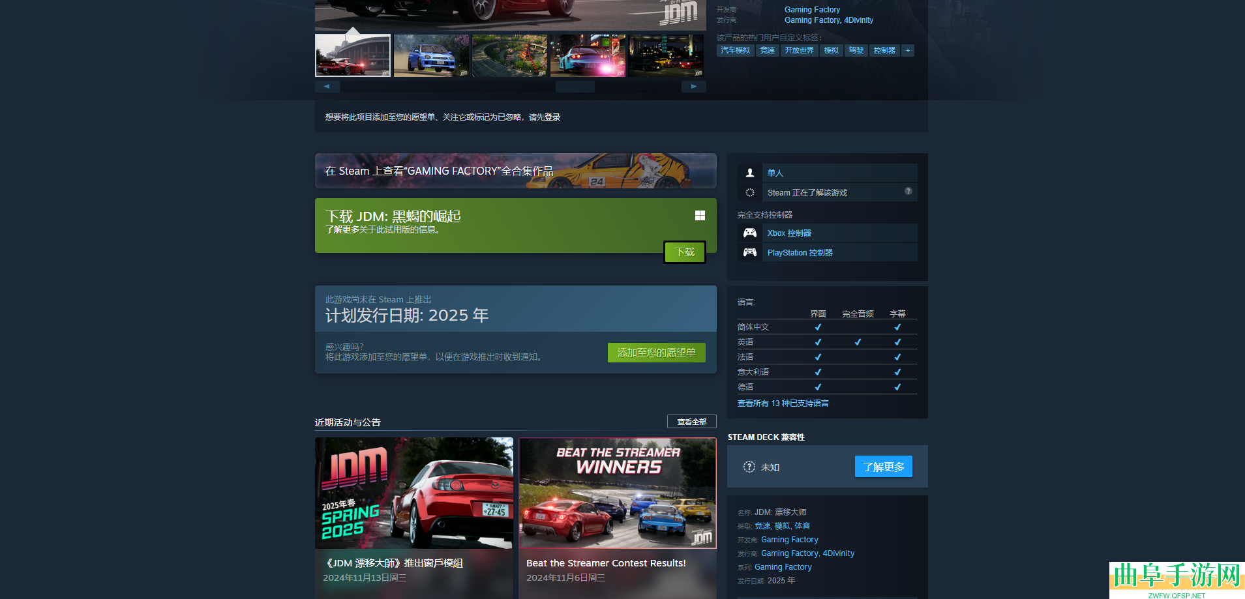Screen dimensions: 1245x599
Task: Click the 汽车模拟 tag
Action: [x=736, y=50]
